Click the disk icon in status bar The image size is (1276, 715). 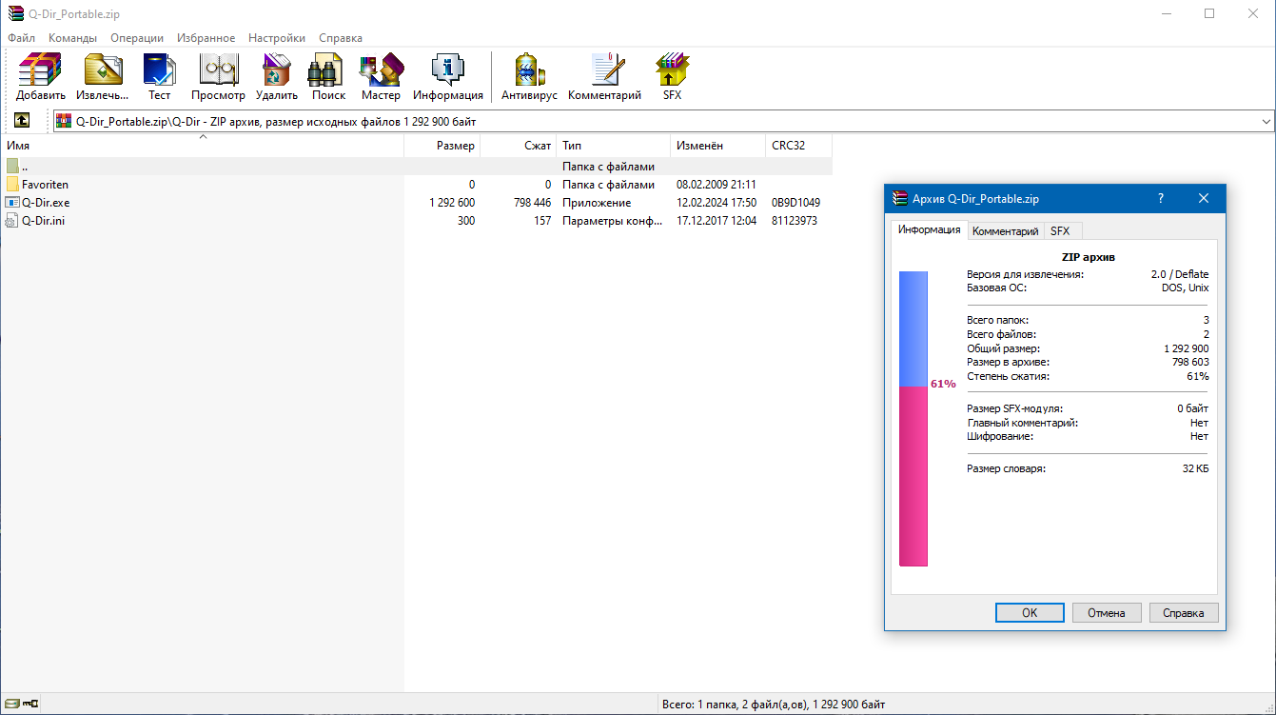pyautogui.click(x=11, y=705)
